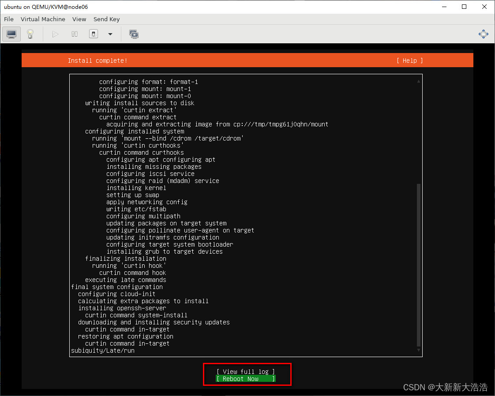The image size is (495, 396).
Task: Open VM snapshots manager icon
Action: pyautogui.click(x=134, y=34)
